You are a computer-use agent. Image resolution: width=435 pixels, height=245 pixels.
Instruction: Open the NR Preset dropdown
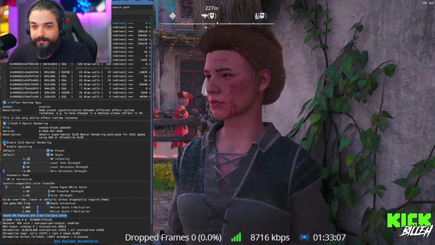(x=26, y=151)
